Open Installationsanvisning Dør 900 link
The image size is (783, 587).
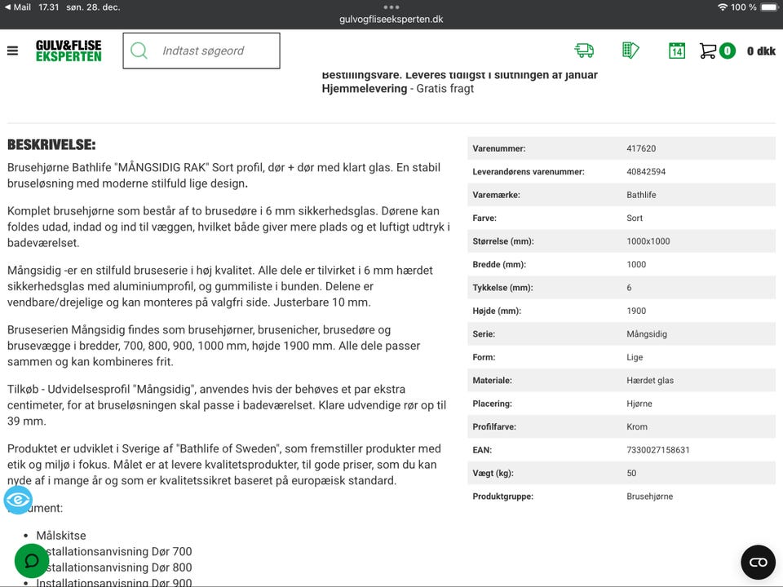(x=114, y=582)
